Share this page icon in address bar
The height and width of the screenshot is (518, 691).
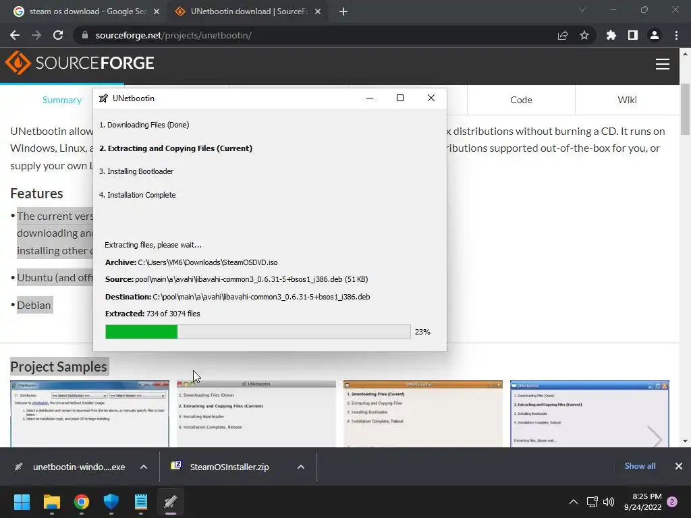pyautogui.click(x=563, y=35)
